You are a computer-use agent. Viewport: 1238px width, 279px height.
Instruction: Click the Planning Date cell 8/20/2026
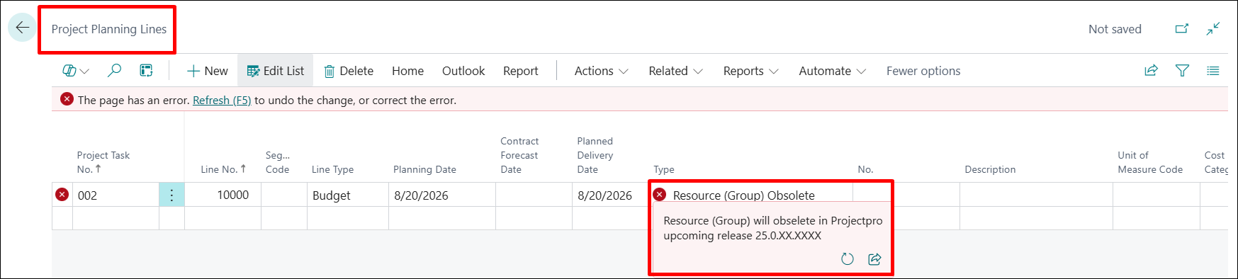click(442, 195)
